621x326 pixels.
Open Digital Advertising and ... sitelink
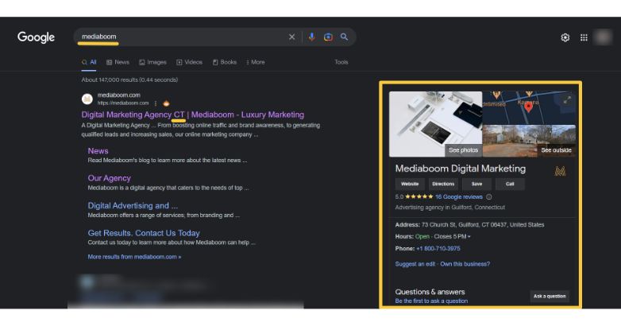[x=133, y=206]
